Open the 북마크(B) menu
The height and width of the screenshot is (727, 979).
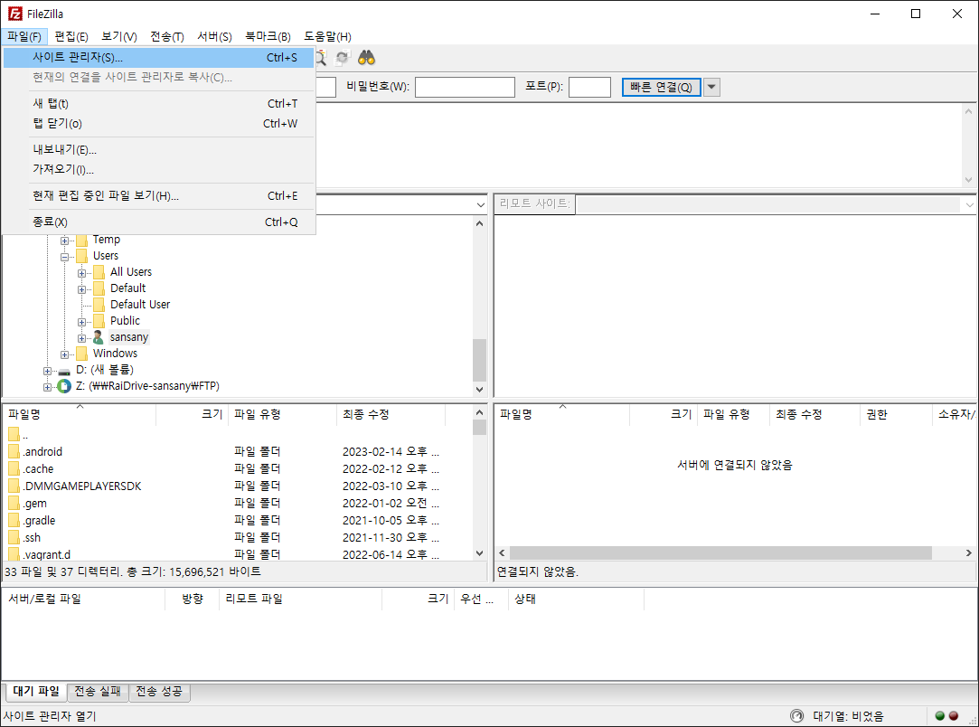click(x=268, y=37)
